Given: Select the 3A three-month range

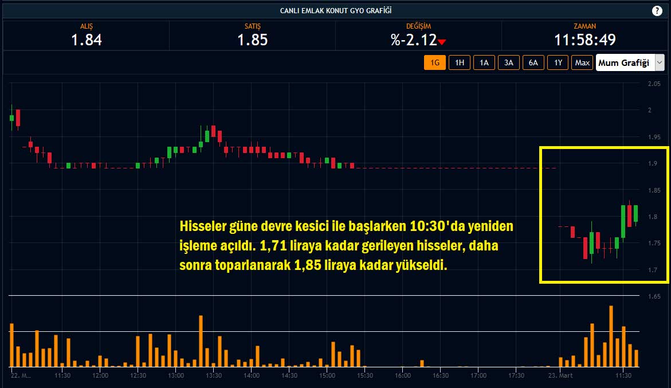Looking at the screenshot, I should point(508,62).
